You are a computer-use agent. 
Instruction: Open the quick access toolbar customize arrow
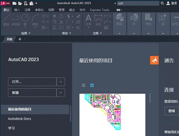pyautogui.click(x=36, y=3)
